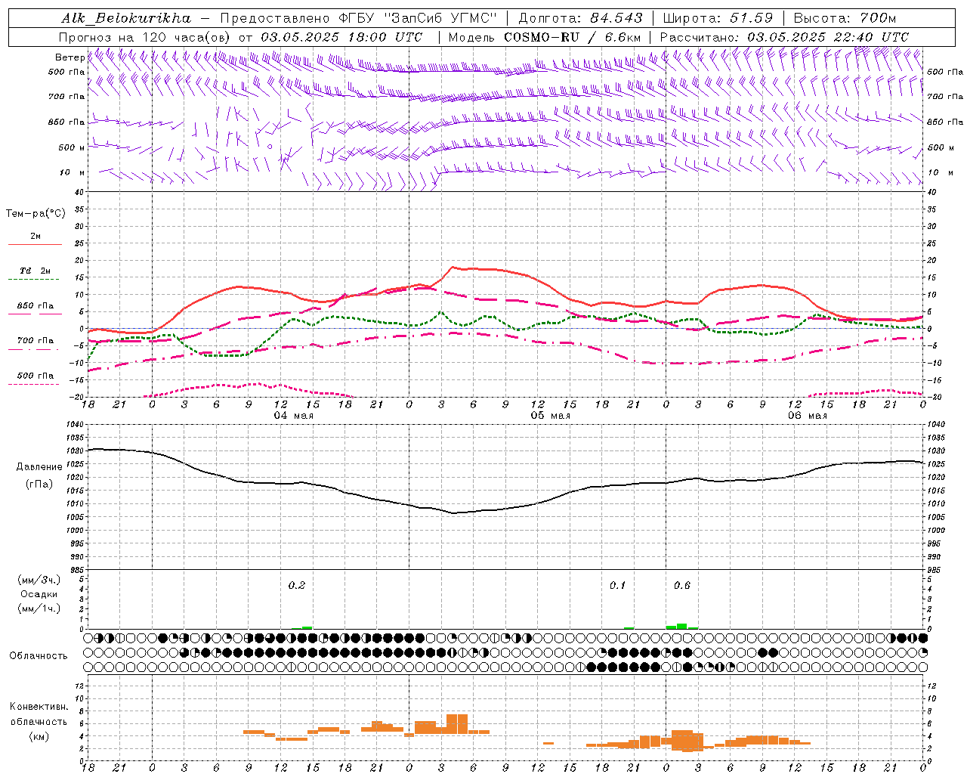Click the 'Конвективн.' convective cloud label

[x=39, y=707]
